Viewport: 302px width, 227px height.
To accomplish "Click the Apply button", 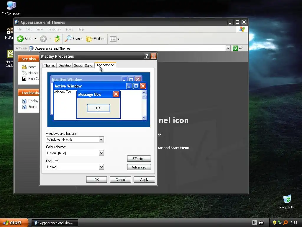I will point(144,179).
